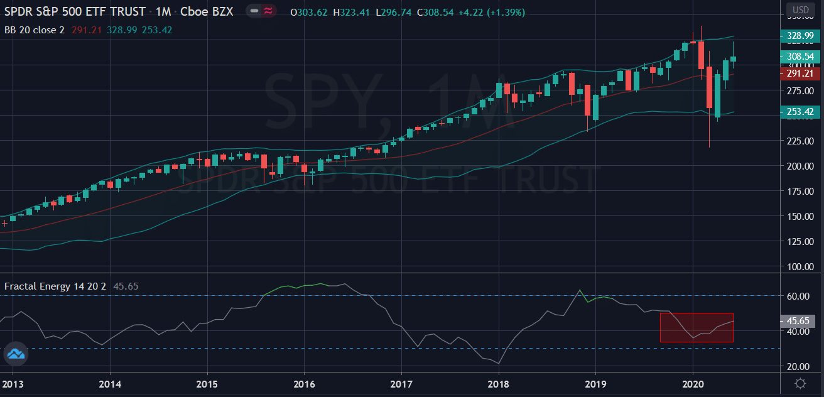Viewport: 824px width, 397px height.
Task: Click the 125.00 price axis tick
Action: click(800, 241)
